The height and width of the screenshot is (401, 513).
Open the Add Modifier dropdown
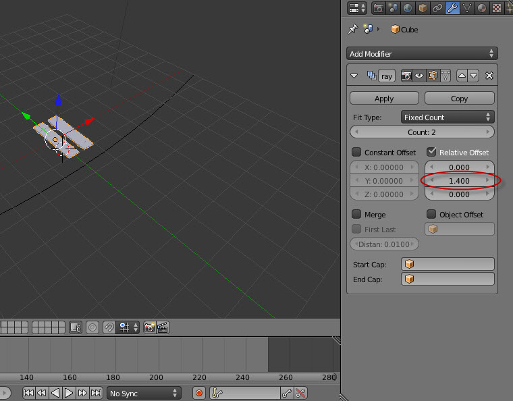(x=422, y=53)
